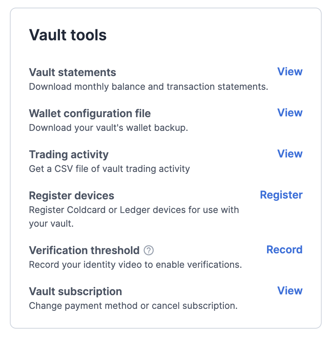Select the Register devices title
The height and width of the screenshot is (337, 330).
72,196
